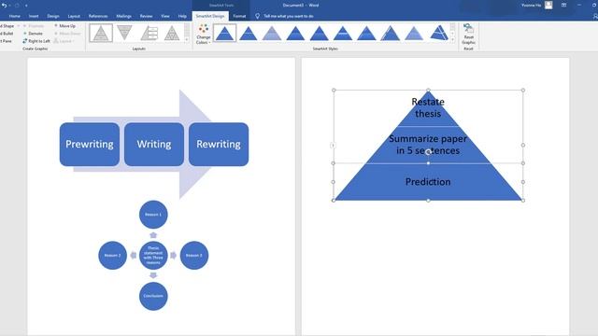The image size is (598, 336).
Task: Select the Prewriting box in arrow diagram
Action: (90, 145)
